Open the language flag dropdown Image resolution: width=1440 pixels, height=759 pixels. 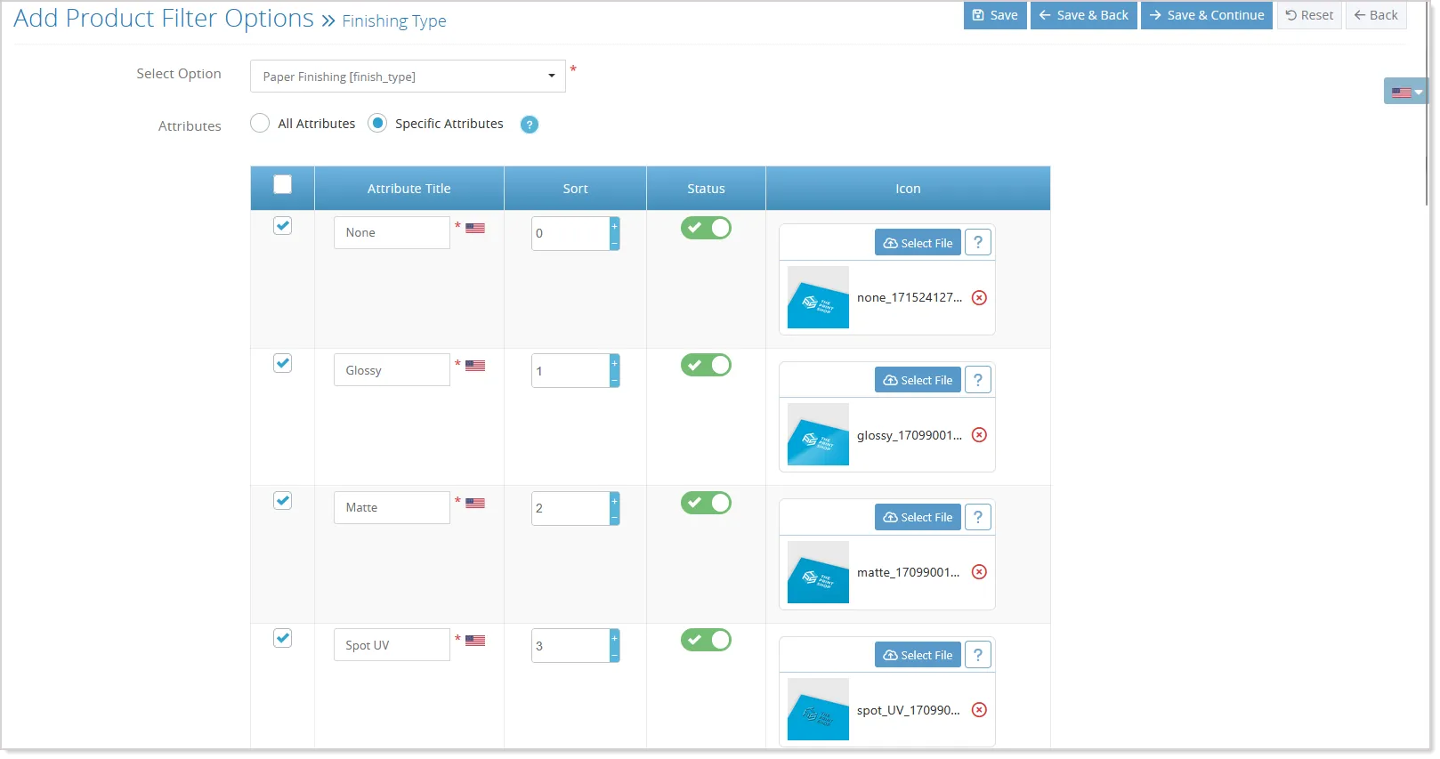1405,92
